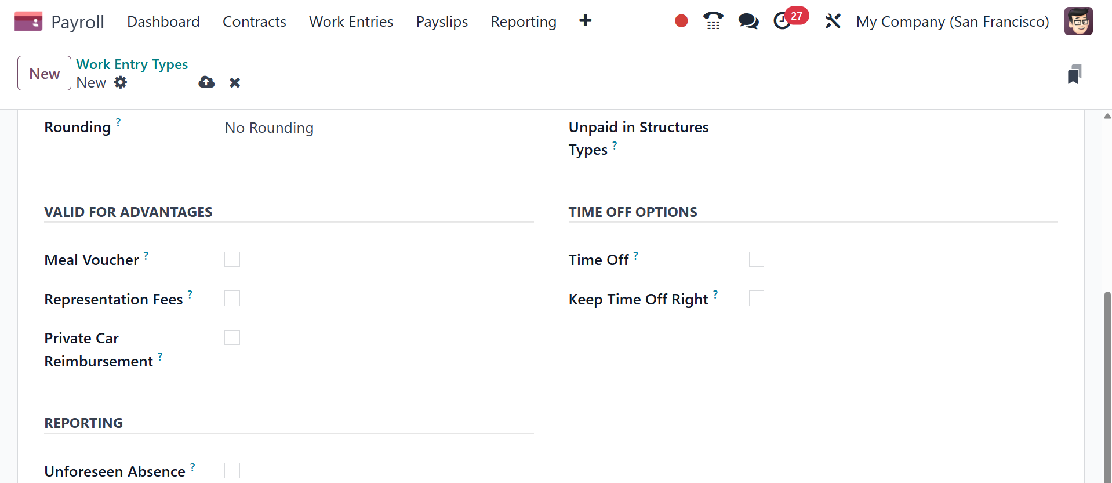Open the VoIP phone icon
1112x483 pixels.
pos(713,21)
